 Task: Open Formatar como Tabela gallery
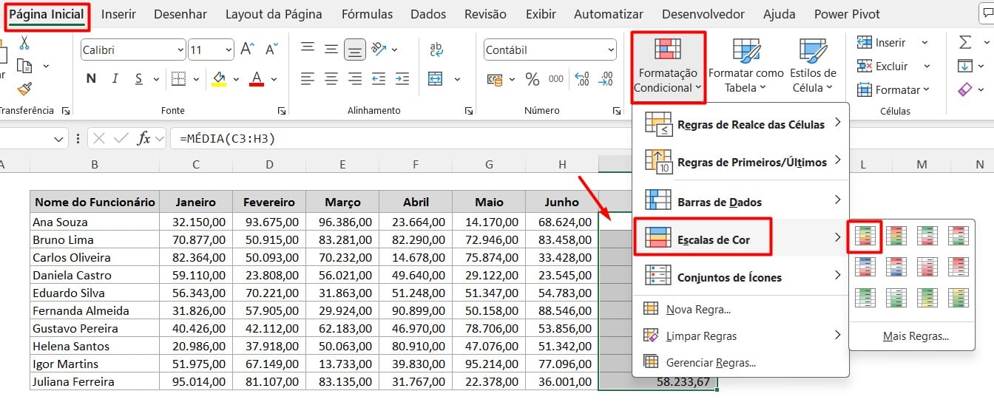(745, 66)
